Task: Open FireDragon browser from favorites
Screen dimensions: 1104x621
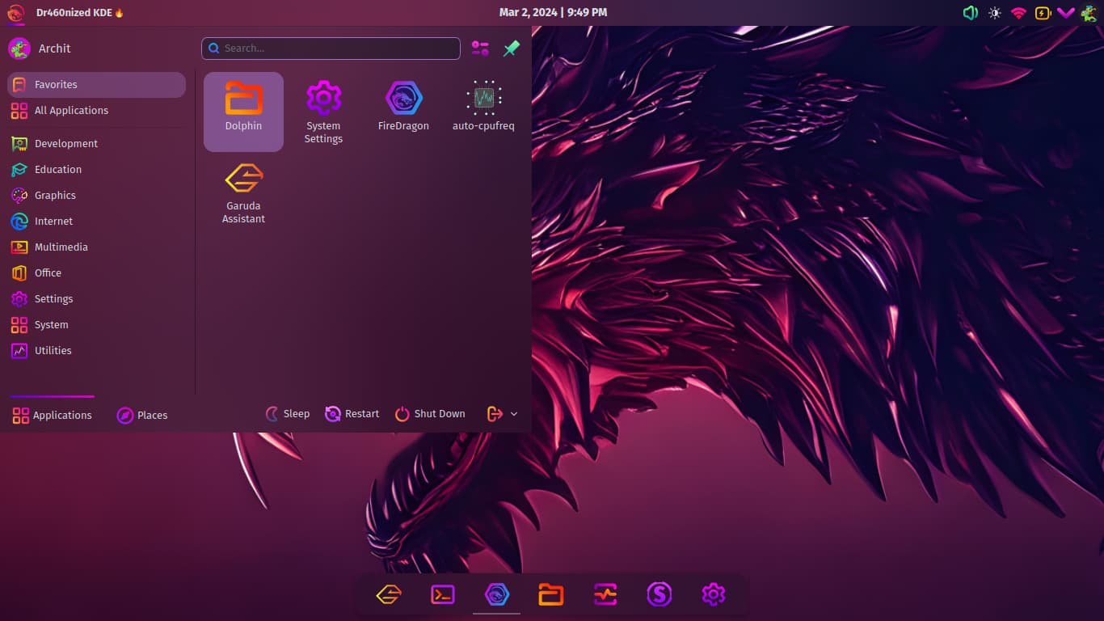Action: click(403, 112)
